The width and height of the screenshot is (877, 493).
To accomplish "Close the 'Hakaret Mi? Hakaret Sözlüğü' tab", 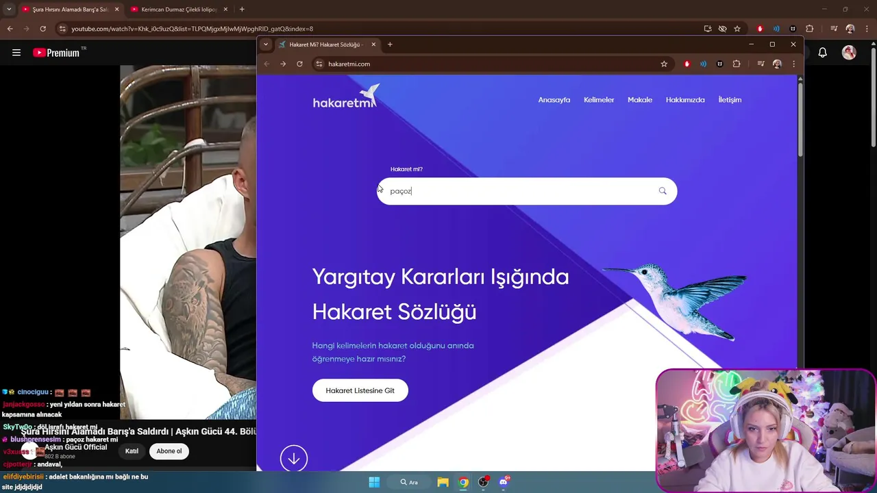I will coord(373,45).
